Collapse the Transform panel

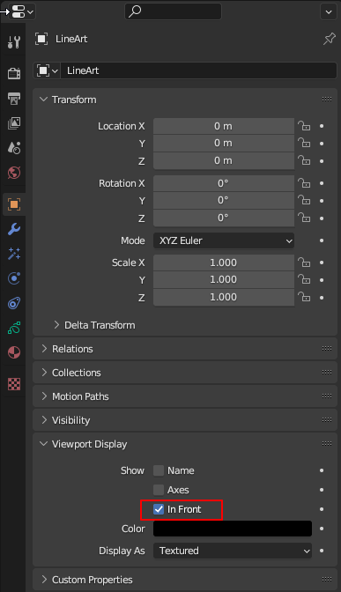(x=44, y=100)
